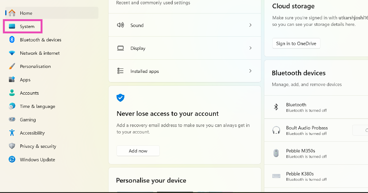The width and height of the screenshot is (368, 193).
Task: Select the Boult Audio Probass device
Action: [x=307, y=130]
